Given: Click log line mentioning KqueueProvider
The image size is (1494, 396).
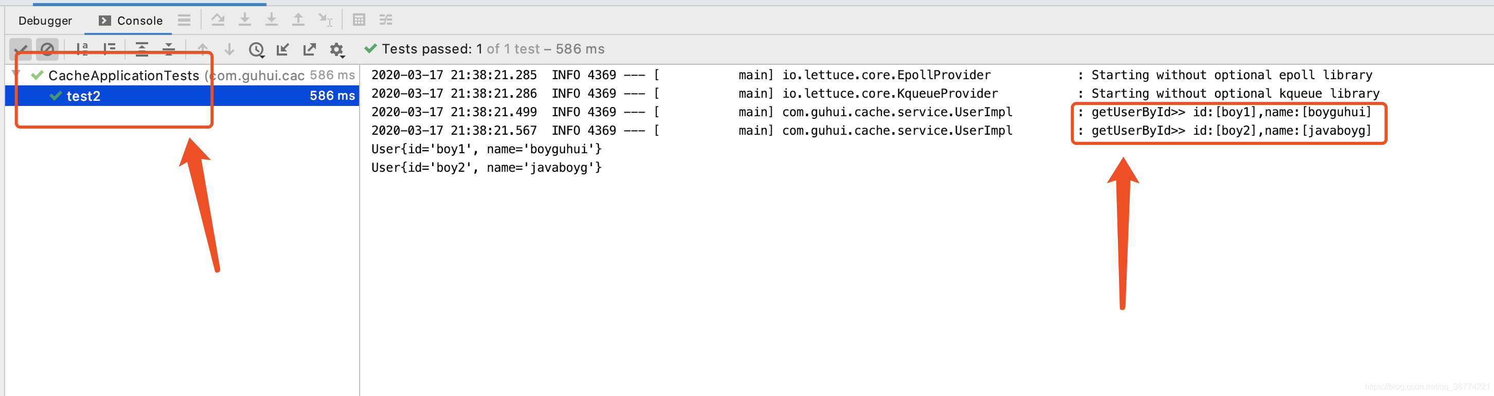Looking at the screenshot, I should pos(875,94).
